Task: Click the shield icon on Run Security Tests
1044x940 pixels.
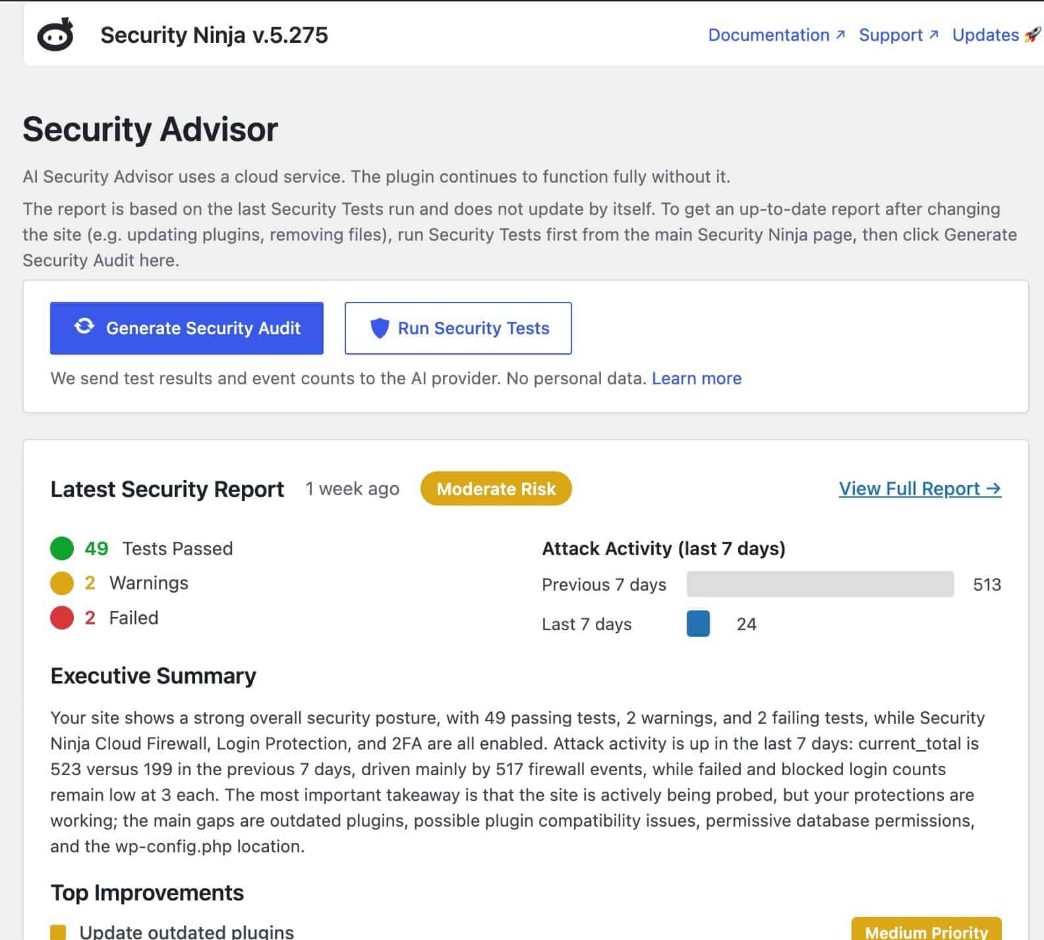Action: point(380,328)
